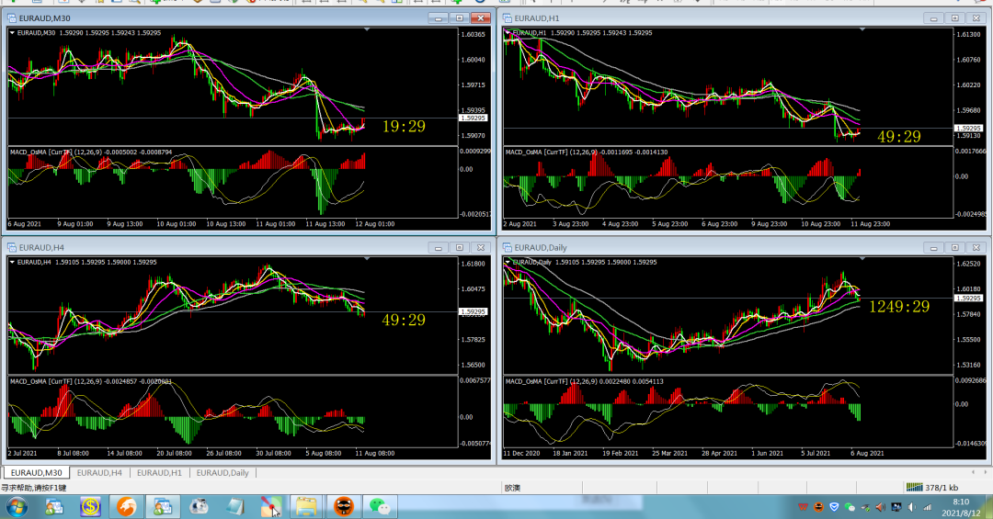Viewport: 993px width, 519px height.
Task: Click the blue shield tray icon
Action: click(x=834, y=507)
